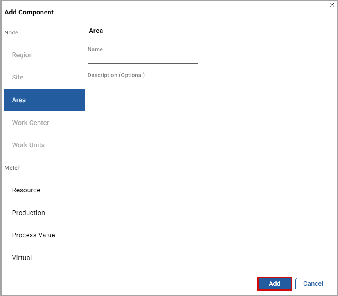Click the Name field label text
This screenshot has width=338, height=296.
(95, 49)
